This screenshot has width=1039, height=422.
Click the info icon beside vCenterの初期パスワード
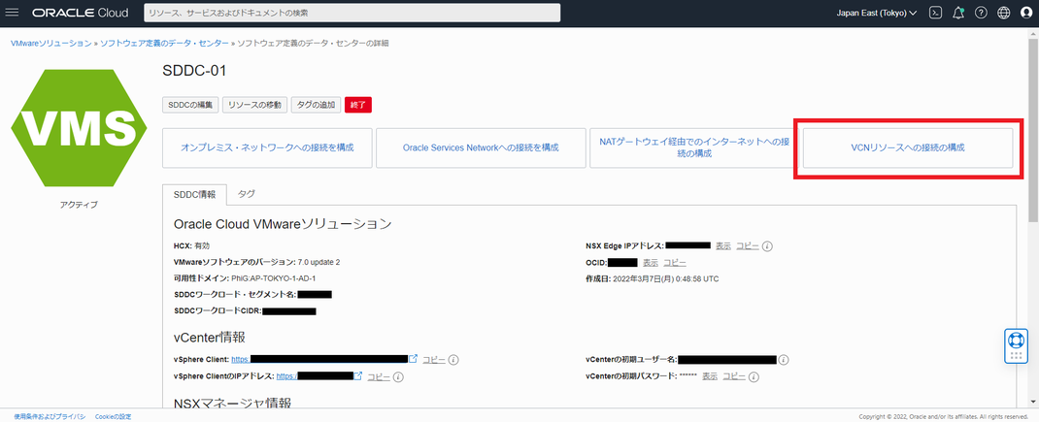click(754, 376)
